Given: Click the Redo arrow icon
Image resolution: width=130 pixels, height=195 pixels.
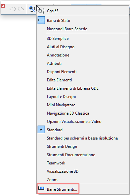Looking at the screenshot, I should click(21, 9).
